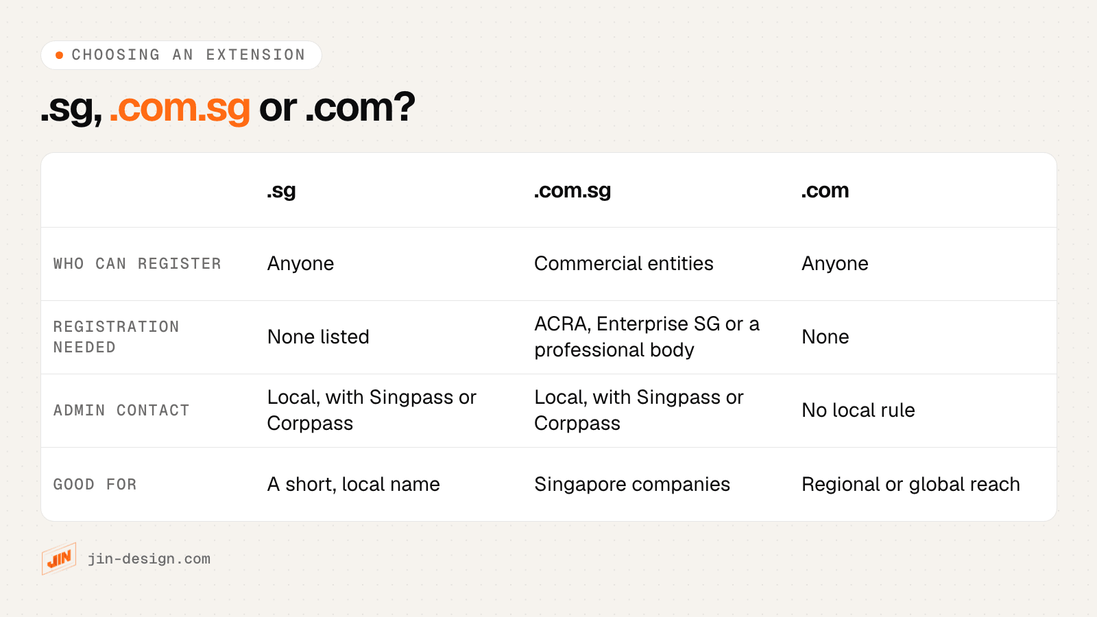Click 'Anyone' in the .com column
This screenshot has width=1097, height=617.
pos(835,264)
